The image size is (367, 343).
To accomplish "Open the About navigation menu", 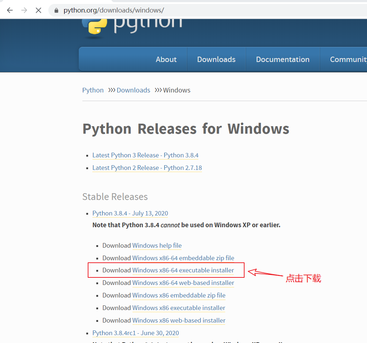I will [166, 59].
